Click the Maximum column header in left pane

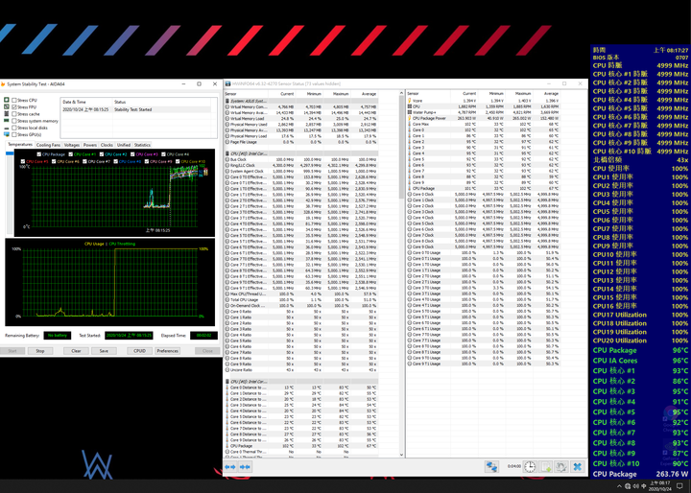click(x=338, y=94)
